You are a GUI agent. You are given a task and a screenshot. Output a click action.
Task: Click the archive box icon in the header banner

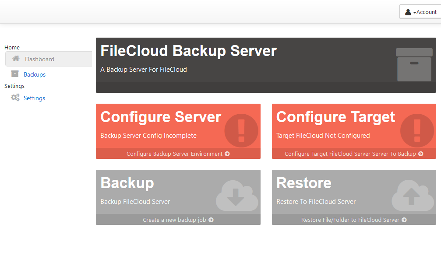[x=414, y=65]
